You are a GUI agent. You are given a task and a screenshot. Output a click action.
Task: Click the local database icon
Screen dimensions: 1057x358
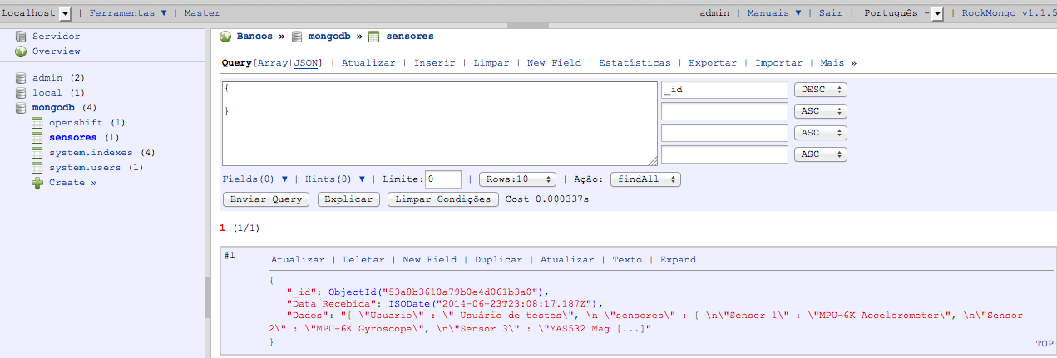(21, 93)
